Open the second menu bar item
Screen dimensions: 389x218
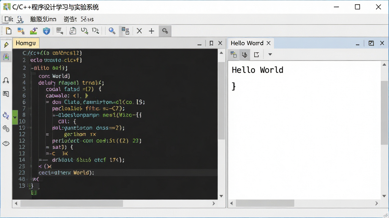[21, 19]
